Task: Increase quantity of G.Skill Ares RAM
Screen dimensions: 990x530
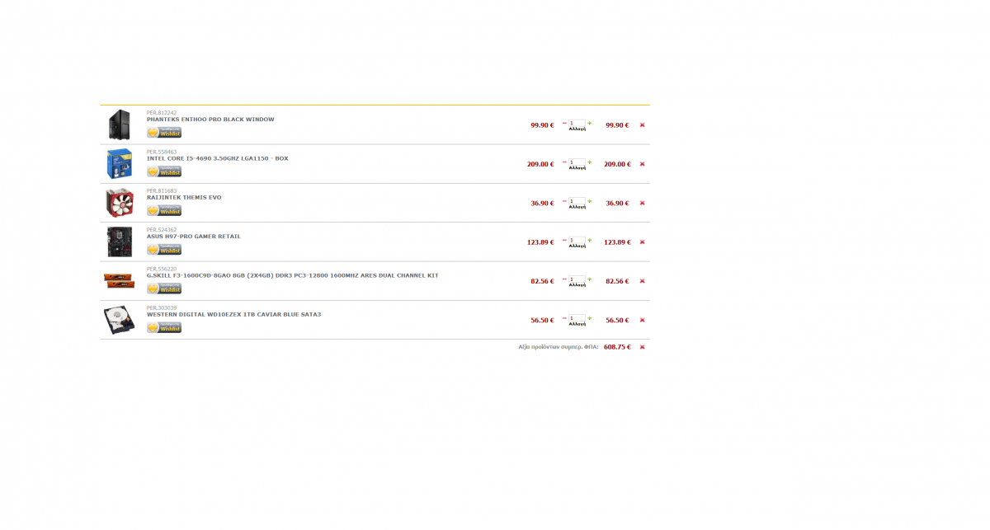Action: [590, 279]
